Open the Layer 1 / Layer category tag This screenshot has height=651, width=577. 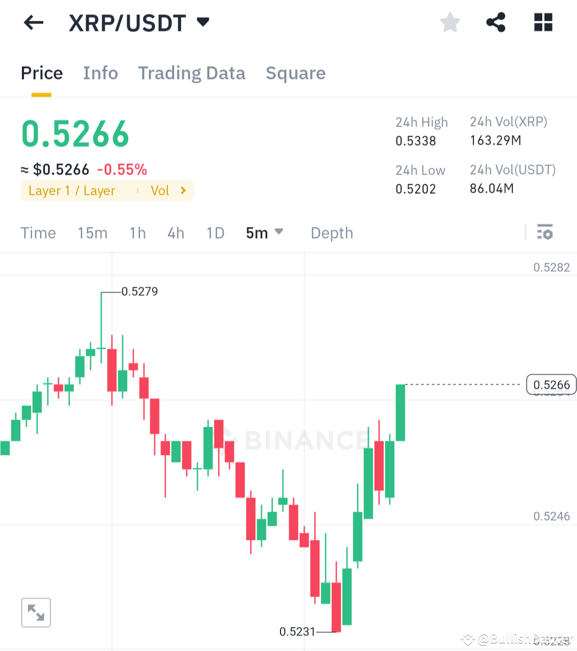tap(72, 191)
